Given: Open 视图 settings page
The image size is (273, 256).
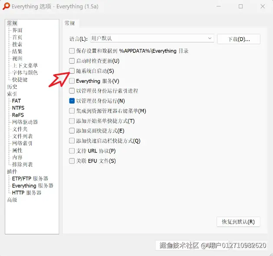Looking at the screenshot, I should tap(17, 58).
